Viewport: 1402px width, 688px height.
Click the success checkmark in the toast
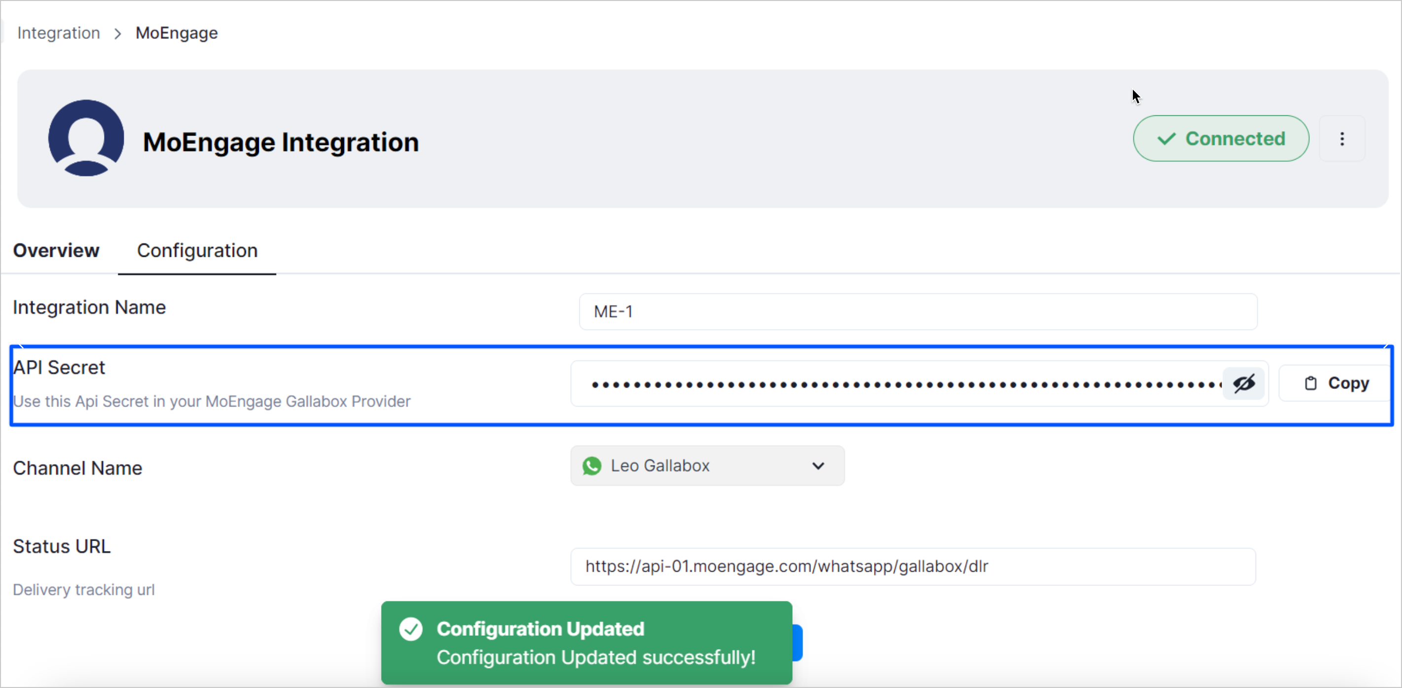tap(411, 629)
